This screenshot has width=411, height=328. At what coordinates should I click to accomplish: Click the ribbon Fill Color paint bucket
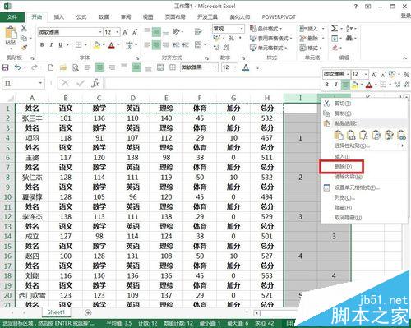click(97, 44)
